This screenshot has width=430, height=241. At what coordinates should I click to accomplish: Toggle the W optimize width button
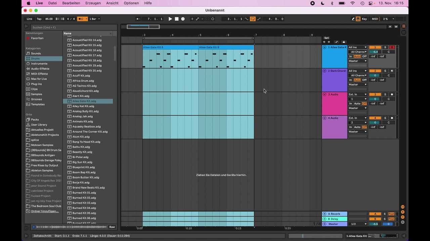396,27
